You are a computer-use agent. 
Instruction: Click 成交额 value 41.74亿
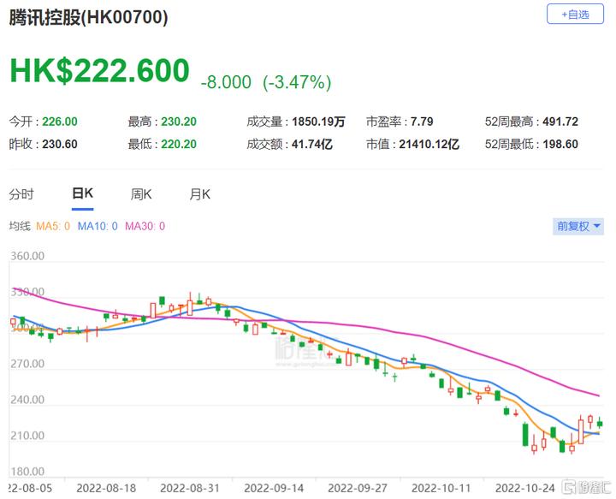tap(312, 144)
